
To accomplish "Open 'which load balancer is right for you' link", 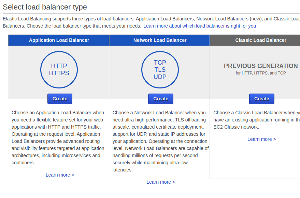I will pyautogui.click(x=199, y=26).
